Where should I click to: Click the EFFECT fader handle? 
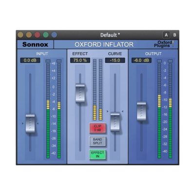click(x=80, y=93)
